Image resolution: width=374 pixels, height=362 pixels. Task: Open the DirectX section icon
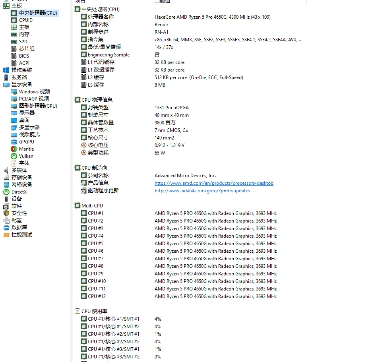click(x=6, y=192)
